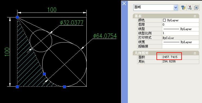This screenshot has width=202, height=103.
Task: Click the 面积 property label
Action: pyautogui.click(x=141, y=57)
